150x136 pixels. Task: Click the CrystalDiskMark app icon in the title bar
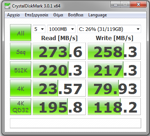(x=7, y=6)
